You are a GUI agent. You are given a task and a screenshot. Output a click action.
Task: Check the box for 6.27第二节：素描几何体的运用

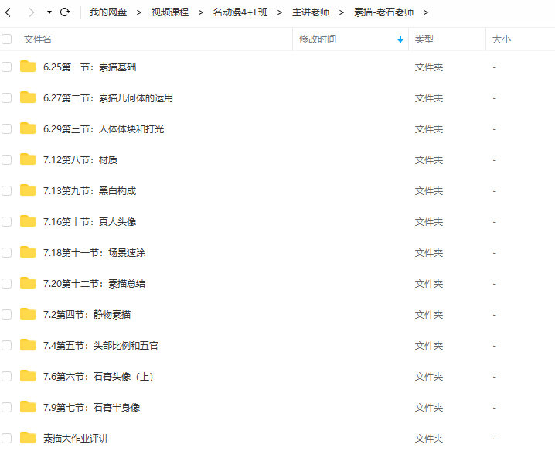7,97
